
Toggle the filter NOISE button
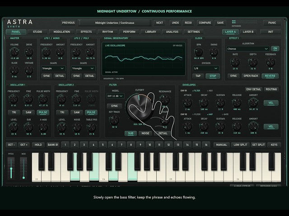coord(145,133)
